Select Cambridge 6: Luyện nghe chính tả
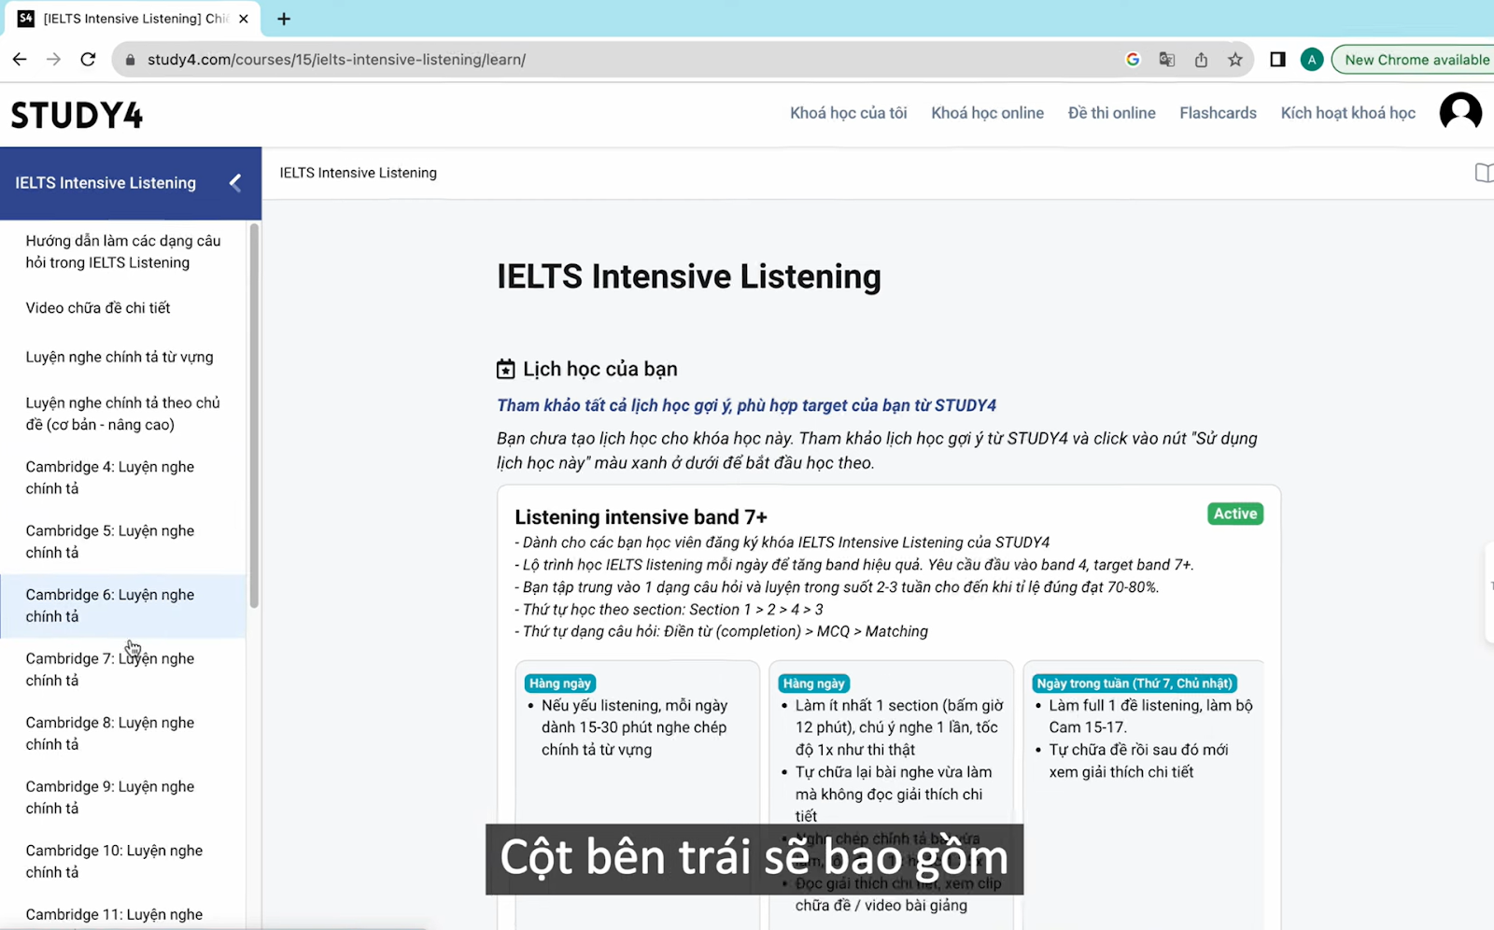 pos(123,606)
